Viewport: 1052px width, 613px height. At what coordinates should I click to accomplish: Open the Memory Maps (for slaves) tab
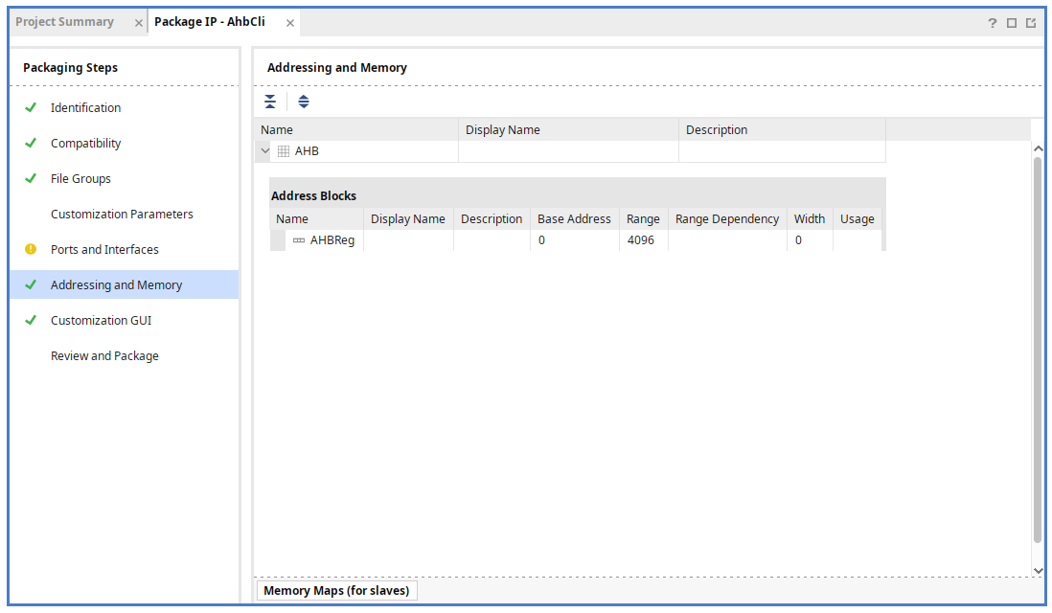click(336, 591)
